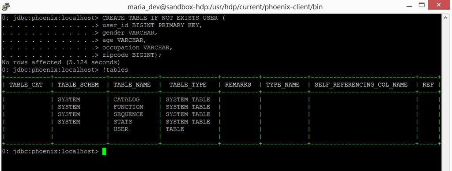Click the REF column header
Image resolution: width=452 pixels, height=171 pixels.
pos(428,85)
